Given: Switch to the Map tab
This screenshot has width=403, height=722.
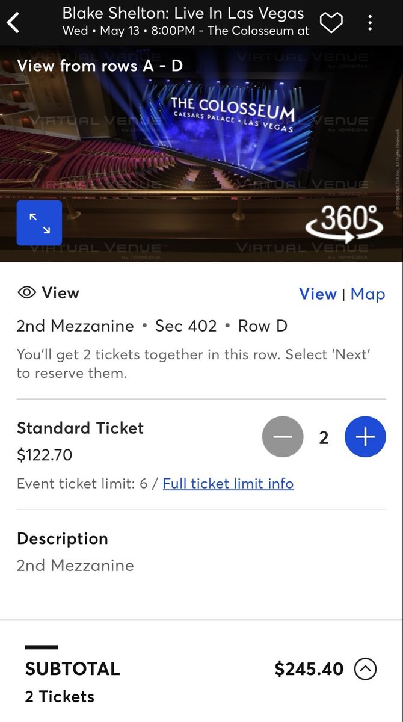Looking at the screenshot, I should [368, 294].
